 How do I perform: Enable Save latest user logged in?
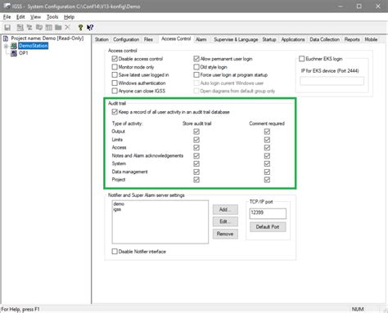tap(115, 75)
